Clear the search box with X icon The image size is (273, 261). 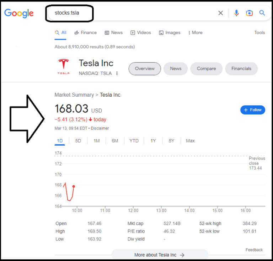(220, 13)
